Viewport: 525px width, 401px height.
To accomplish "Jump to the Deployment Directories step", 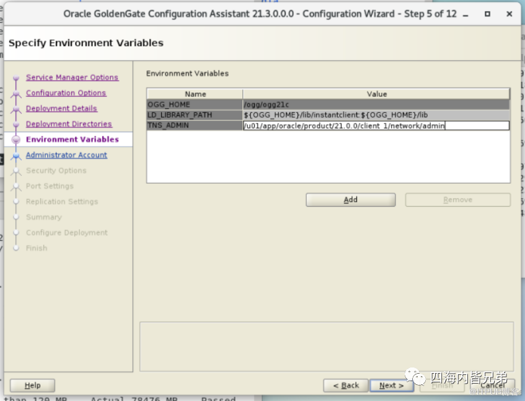I will click(69, 124).
